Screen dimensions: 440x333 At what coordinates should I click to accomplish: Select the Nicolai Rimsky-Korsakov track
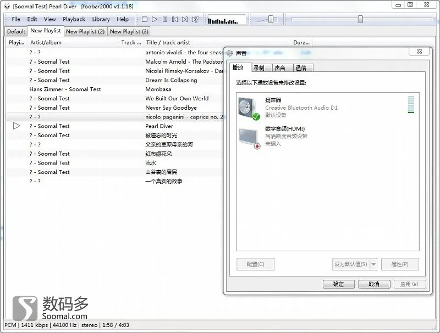coord(114,71)
